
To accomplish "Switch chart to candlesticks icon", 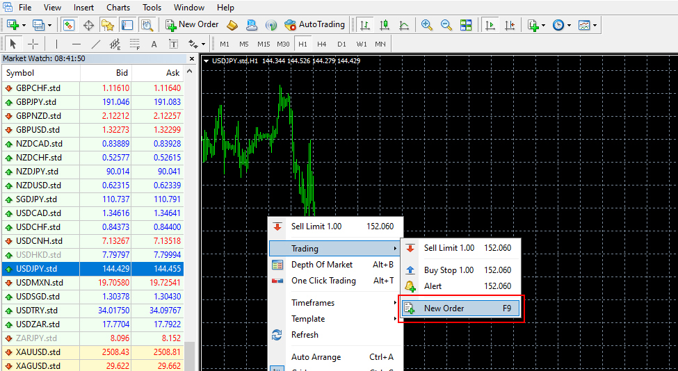I will pos(385,25).
